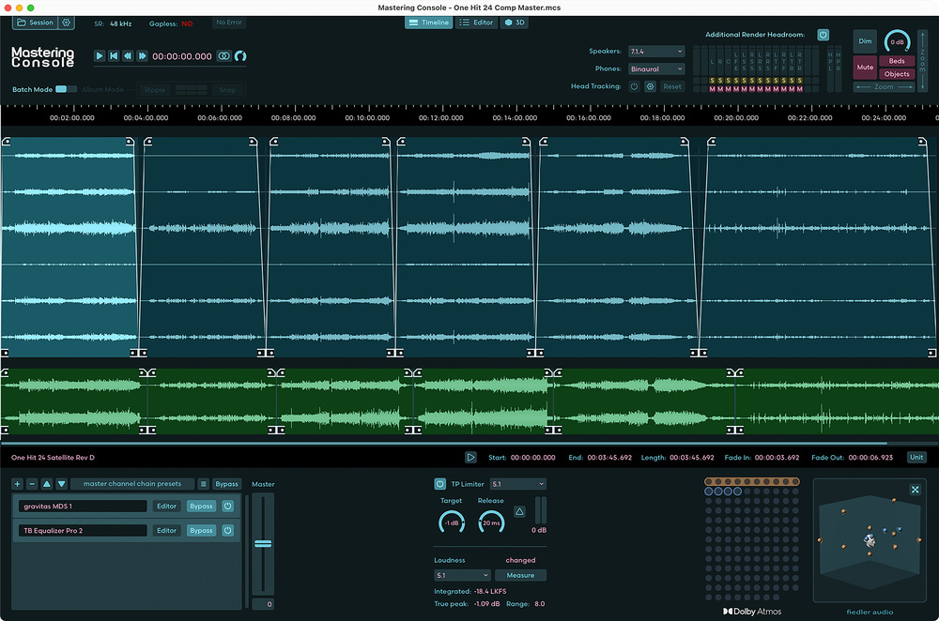Open Editor for gravitas MDS 1 plugin
This screenshot has height=621, width=939.
coord(166,506)
